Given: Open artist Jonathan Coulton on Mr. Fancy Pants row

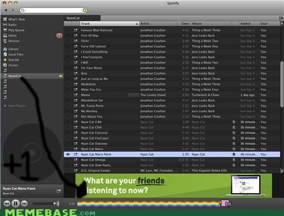Looking at the screenshot, I should tap(153, 106).
